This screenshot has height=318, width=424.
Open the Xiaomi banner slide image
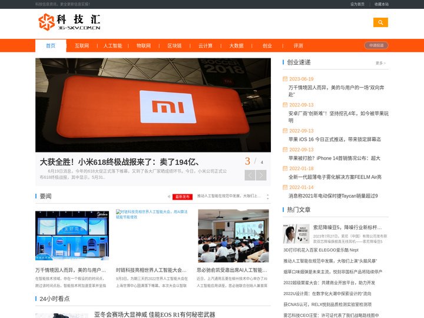pyautogui.click(x=153, y=105)
